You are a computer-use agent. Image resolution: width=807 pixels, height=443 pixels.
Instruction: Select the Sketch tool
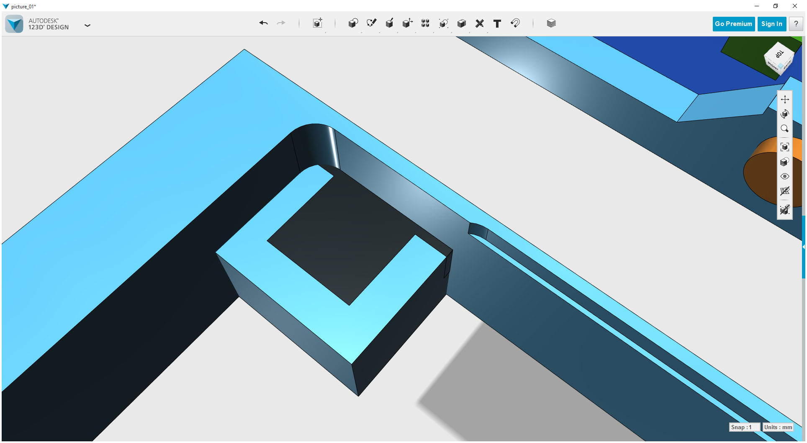pyautogui.click(x=371, y=23)
